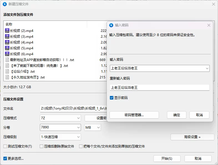
Task: Click the 重新输入密码 confirmation field
Action: [159, 88]
